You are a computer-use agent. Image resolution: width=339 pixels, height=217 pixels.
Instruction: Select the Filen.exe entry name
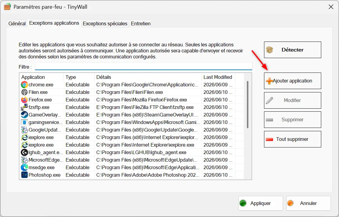[38, 92]
